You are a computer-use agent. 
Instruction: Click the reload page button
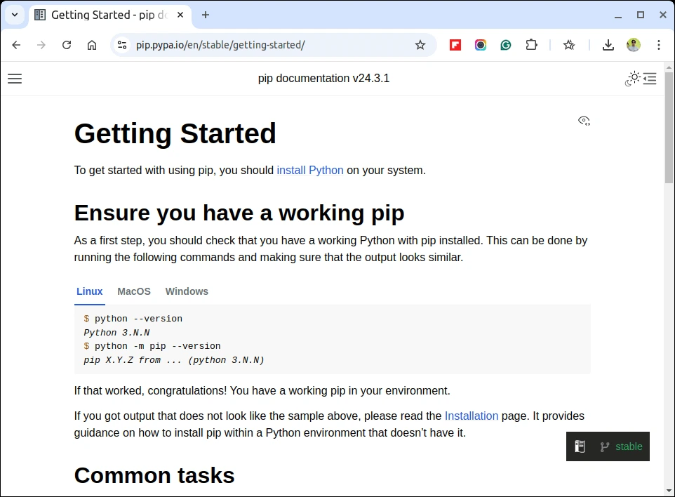point(66,45)
